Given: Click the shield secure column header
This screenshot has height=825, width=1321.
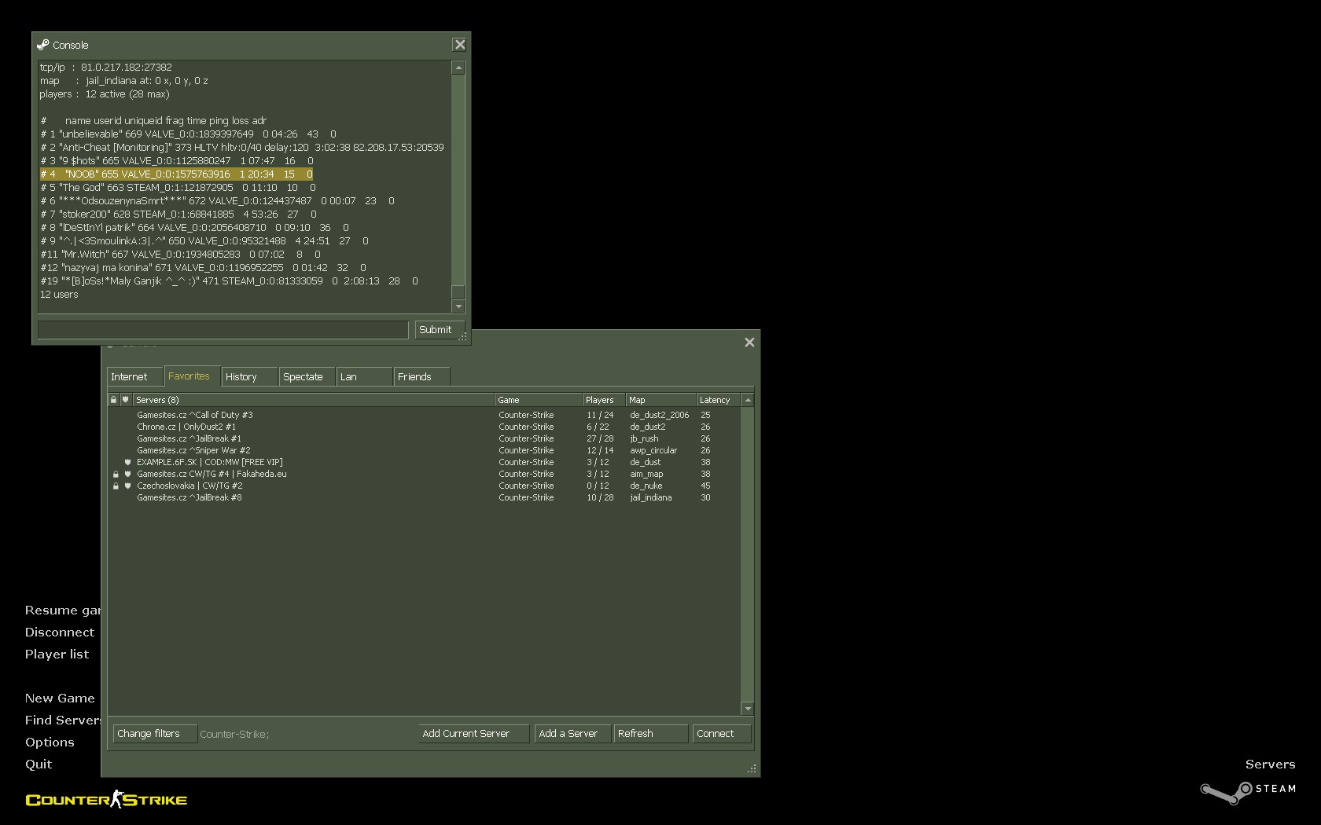Looking at the screenshot, I should (125, 400).
